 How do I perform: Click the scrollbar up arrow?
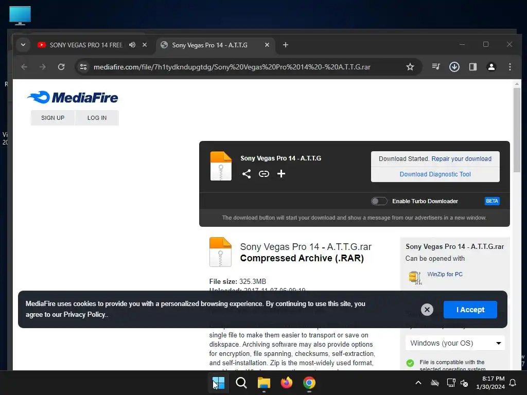pos(517,84)
